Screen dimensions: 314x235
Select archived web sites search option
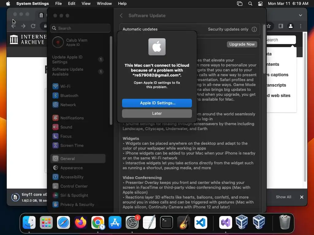279,95
